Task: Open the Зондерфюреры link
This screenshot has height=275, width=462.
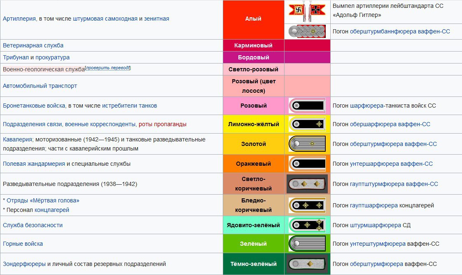Action: (24, 264)
